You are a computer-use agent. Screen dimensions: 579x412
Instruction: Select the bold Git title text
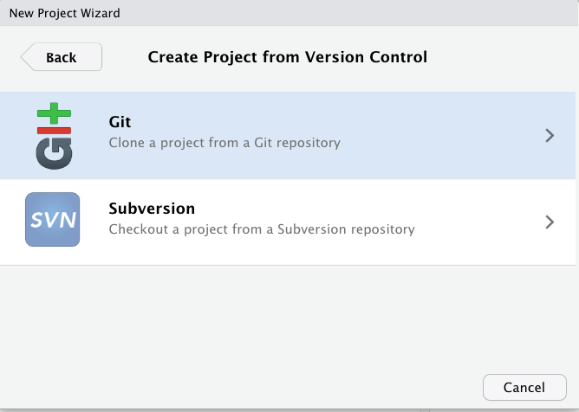[x=120, y=123]
